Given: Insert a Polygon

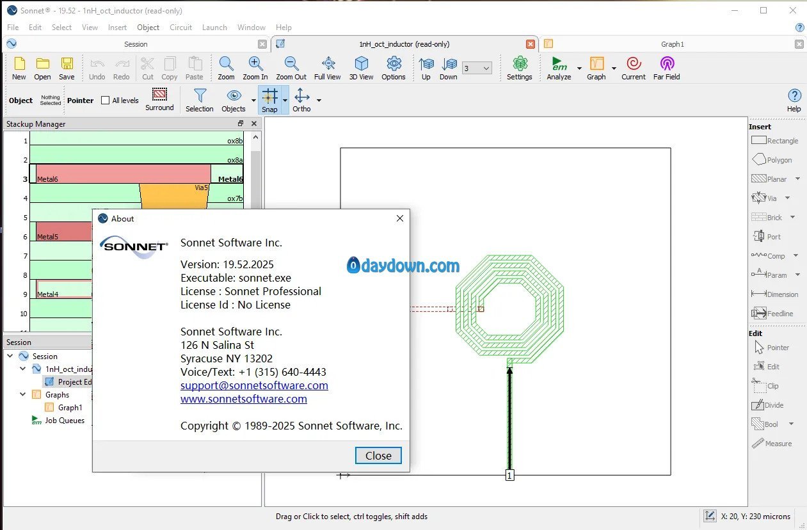Looking at the screenshot, I should (771, 160).
